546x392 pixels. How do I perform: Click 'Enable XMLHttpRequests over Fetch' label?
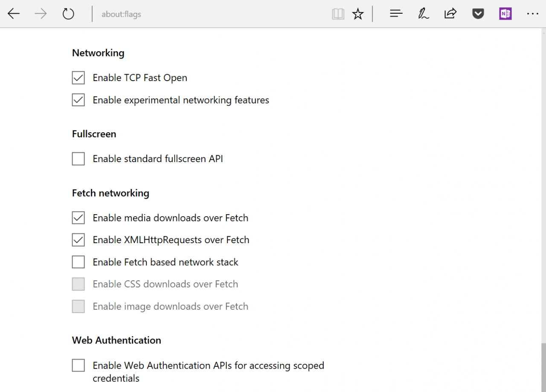coord(171,240)
